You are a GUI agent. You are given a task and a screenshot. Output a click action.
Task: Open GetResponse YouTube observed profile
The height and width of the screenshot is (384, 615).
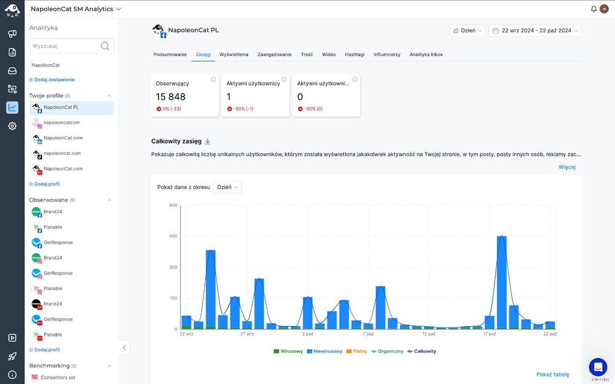71,319
